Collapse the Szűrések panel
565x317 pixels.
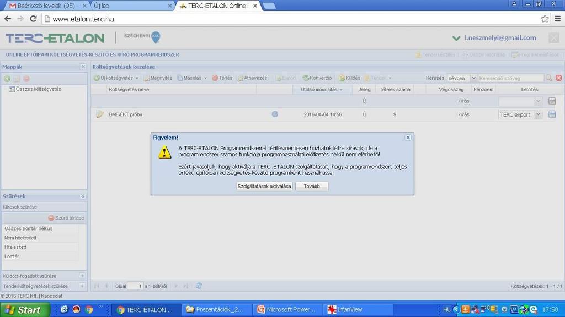83,196
